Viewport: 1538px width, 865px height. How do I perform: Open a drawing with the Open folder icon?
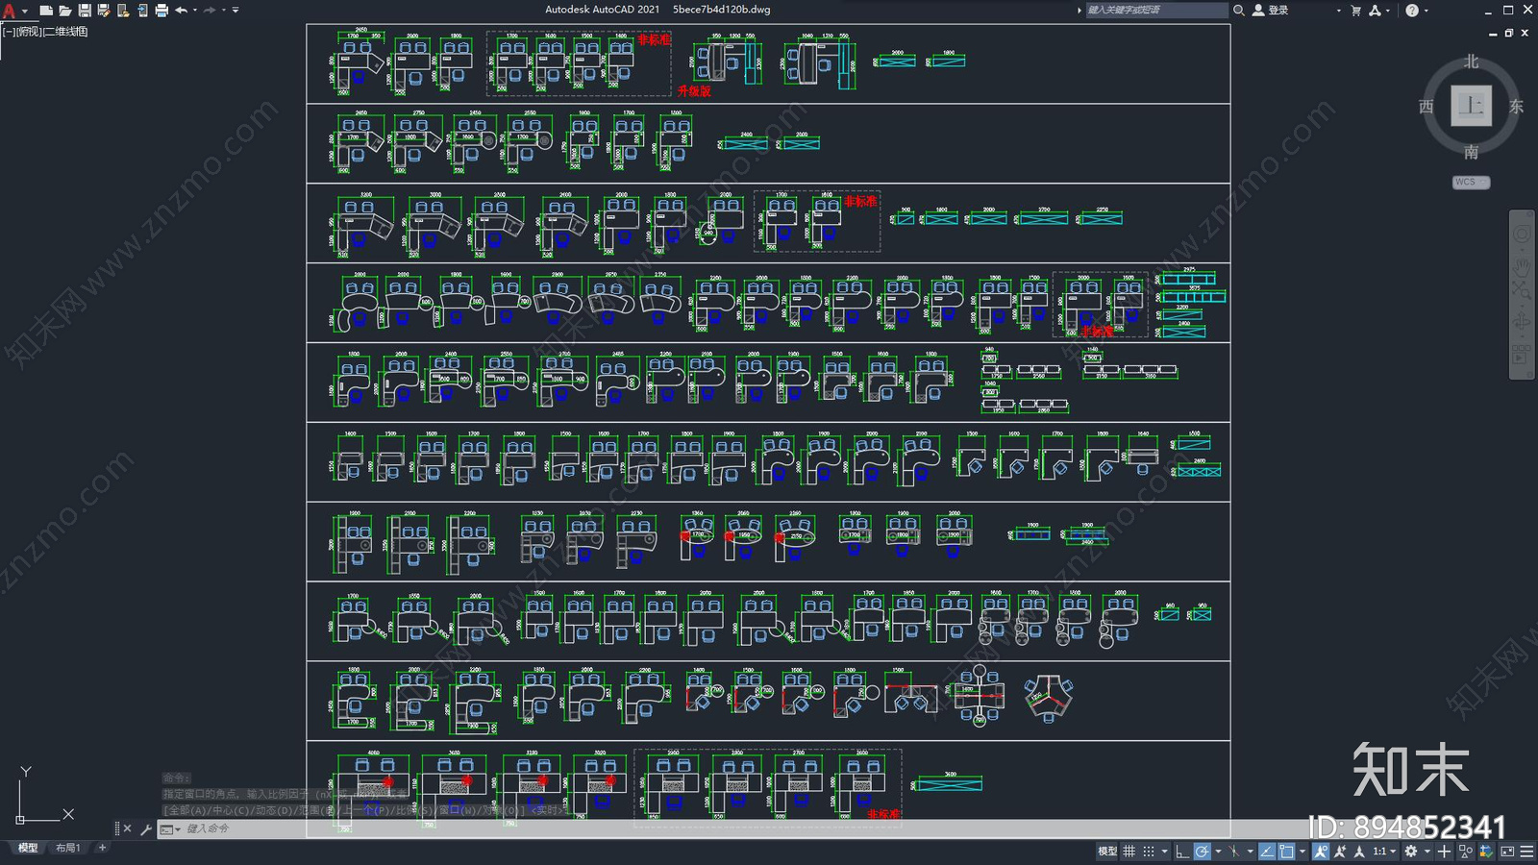65,11
